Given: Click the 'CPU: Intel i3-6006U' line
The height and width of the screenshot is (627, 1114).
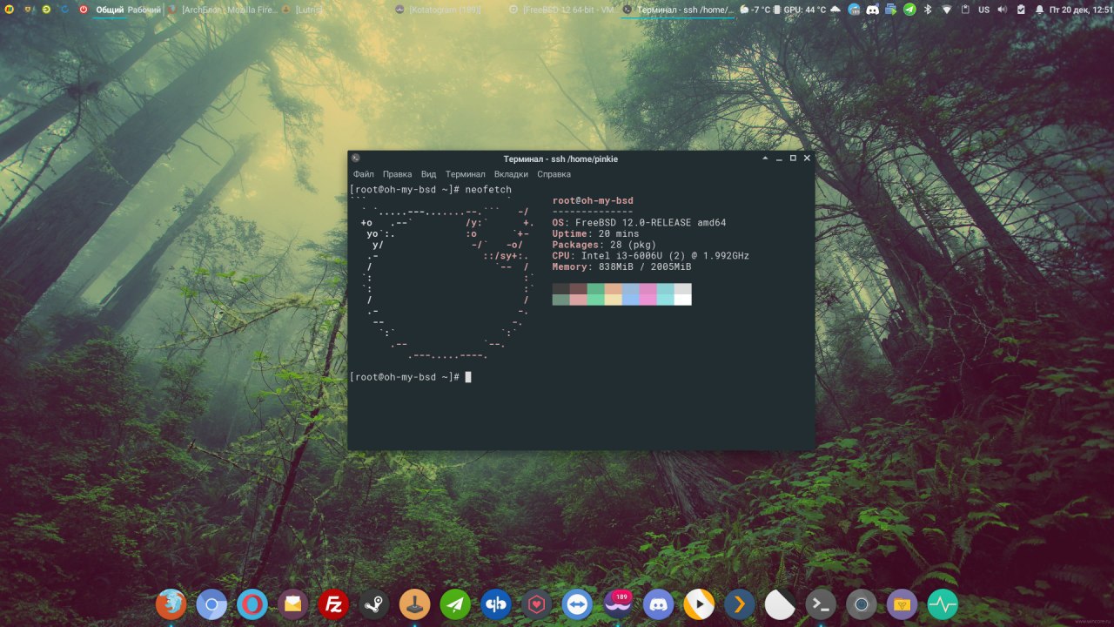Looking at the screenshot, I should pos(650,256).
